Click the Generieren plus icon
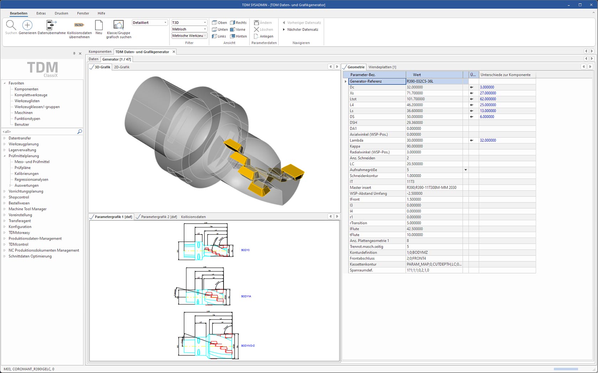Screen dimensions: 598x373 tap(27, 25)
